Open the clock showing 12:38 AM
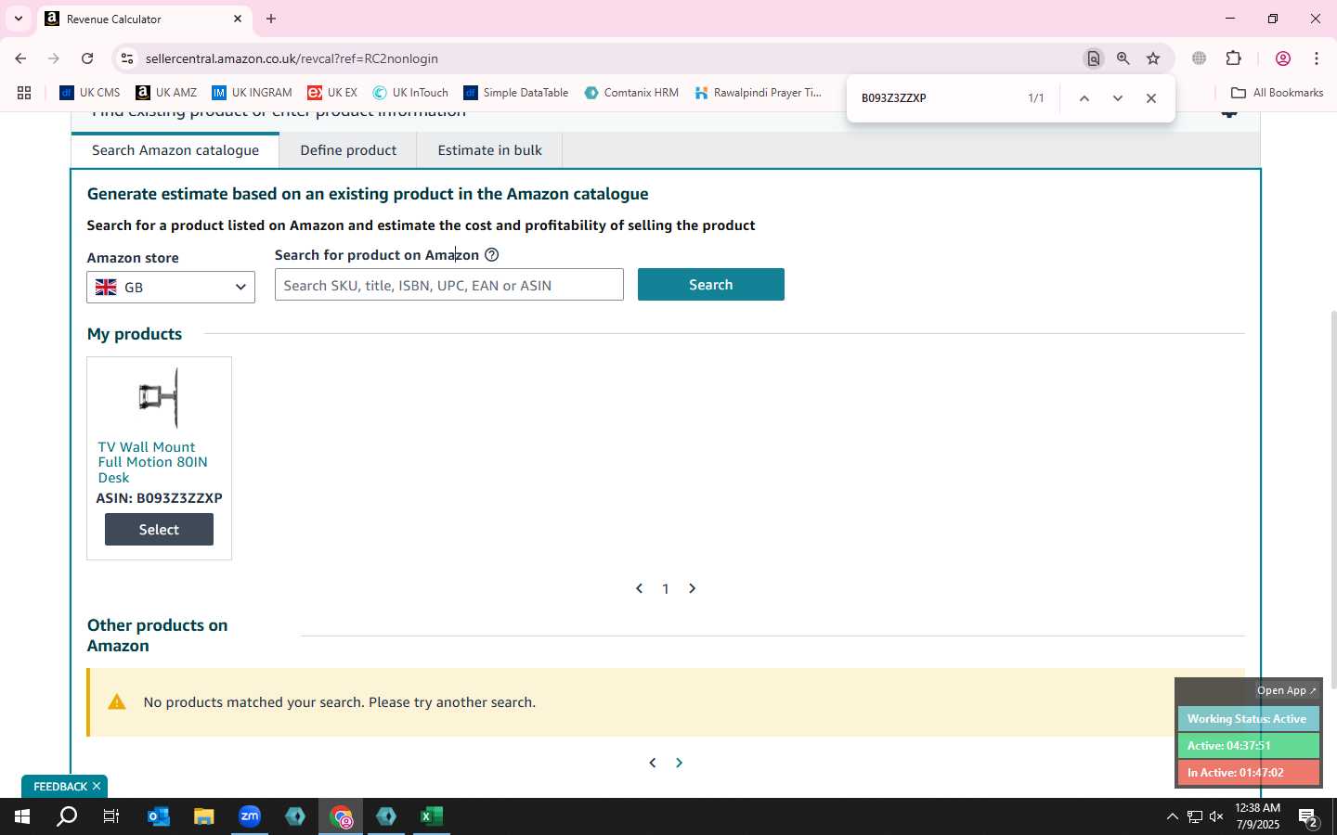Viewport: 1337px width, 835px height. coord(1258,816)
